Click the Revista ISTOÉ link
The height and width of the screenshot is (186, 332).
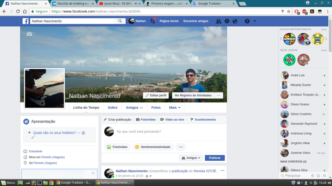click(x=205, y=171)
